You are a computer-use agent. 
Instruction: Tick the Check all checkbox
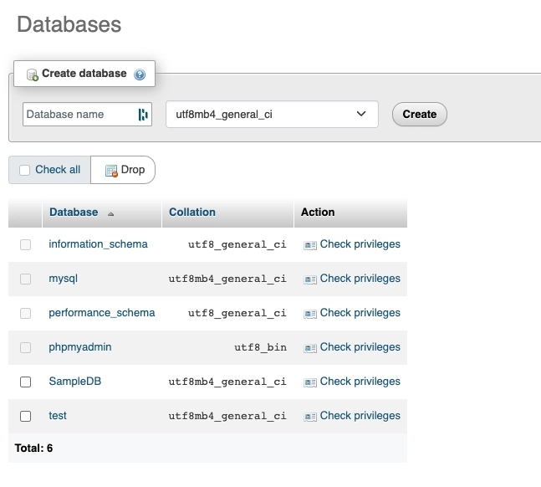click(24, 170)
